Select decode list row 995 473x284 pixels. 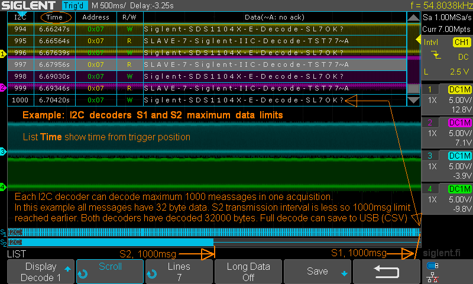207,41
